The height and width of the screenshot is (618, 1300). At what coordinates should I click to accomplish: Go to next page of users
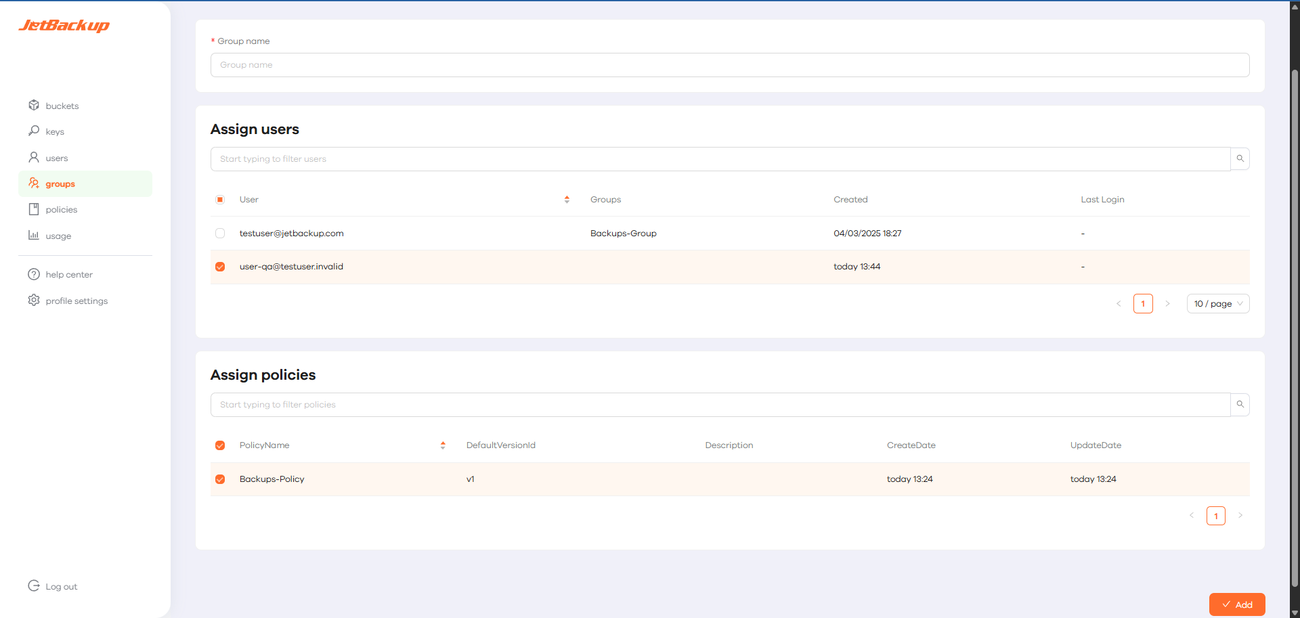pyautogui.click(x=1167, y=304)
